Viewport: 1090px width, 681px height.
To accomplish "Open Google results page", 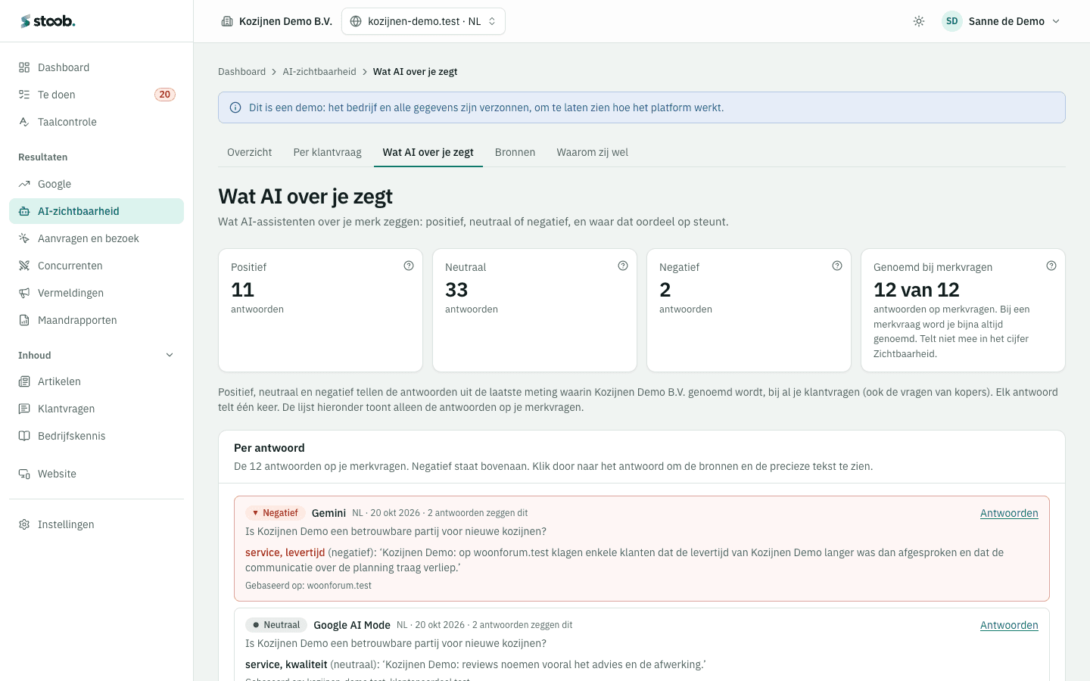I will point(96,184).
